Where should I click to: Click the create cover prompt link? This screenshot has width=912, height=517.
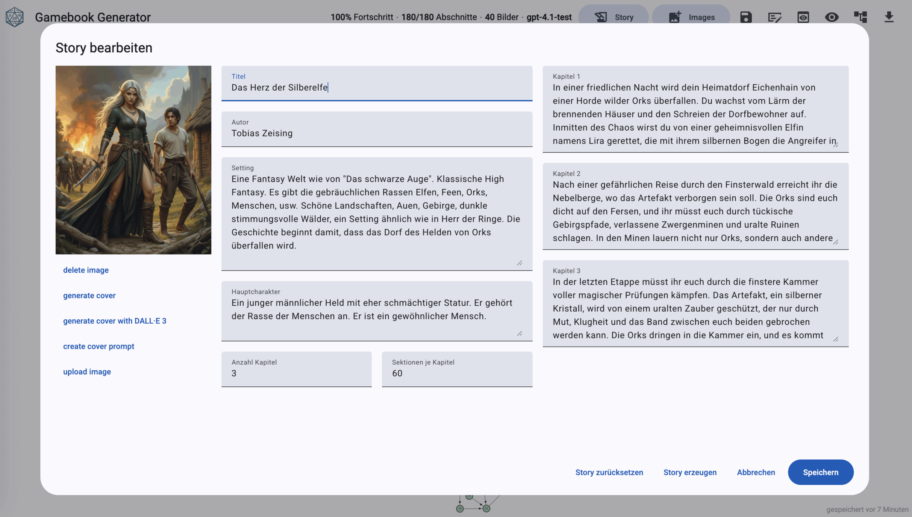(x=99, y=346)
